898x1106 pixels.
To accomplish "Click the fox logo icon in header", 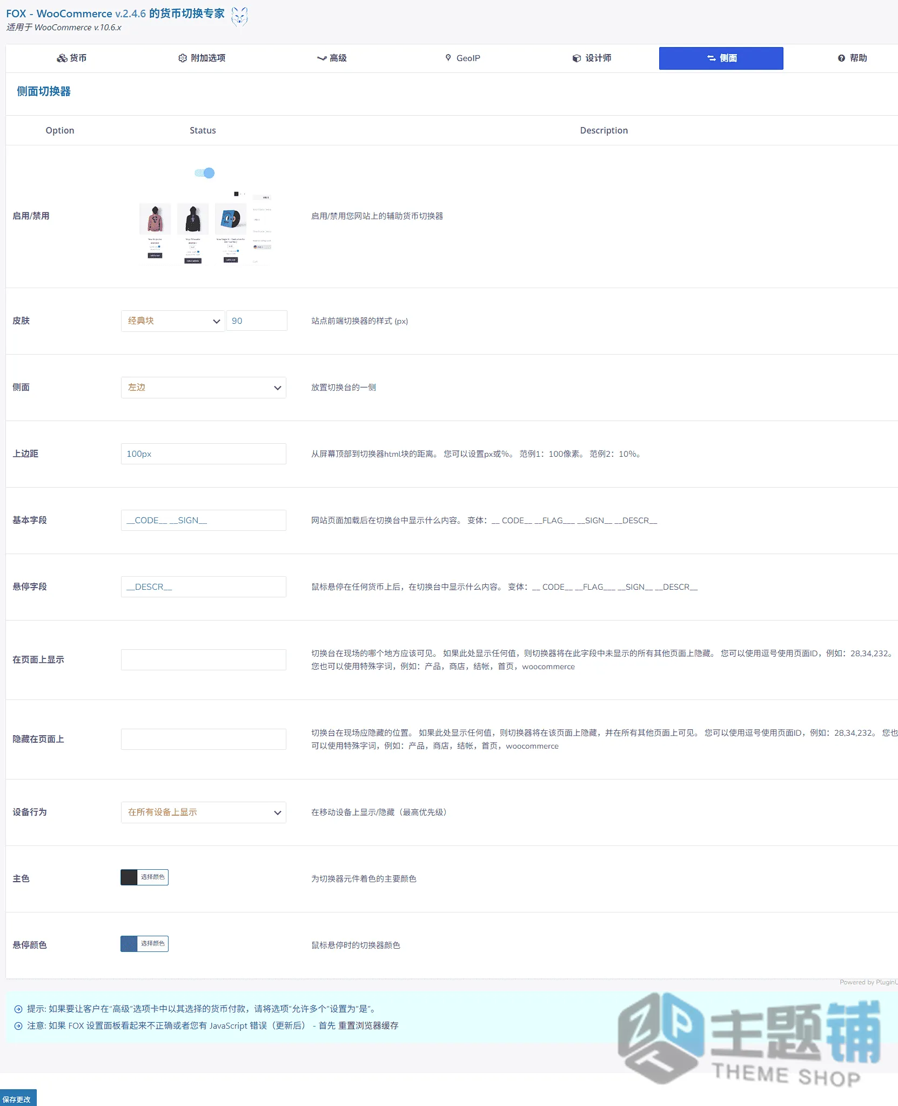I will pos(239,16).
